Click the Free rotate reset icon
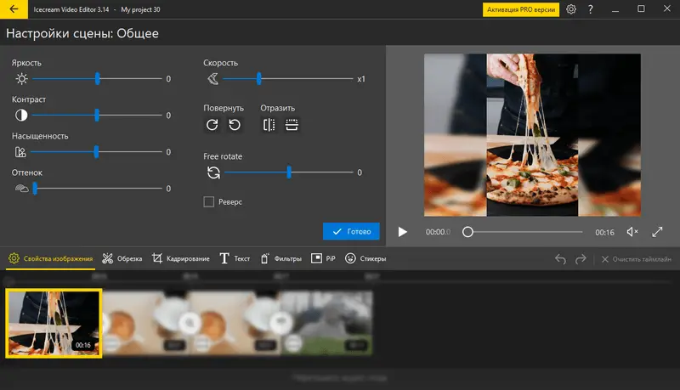 (x=213, y=172)
